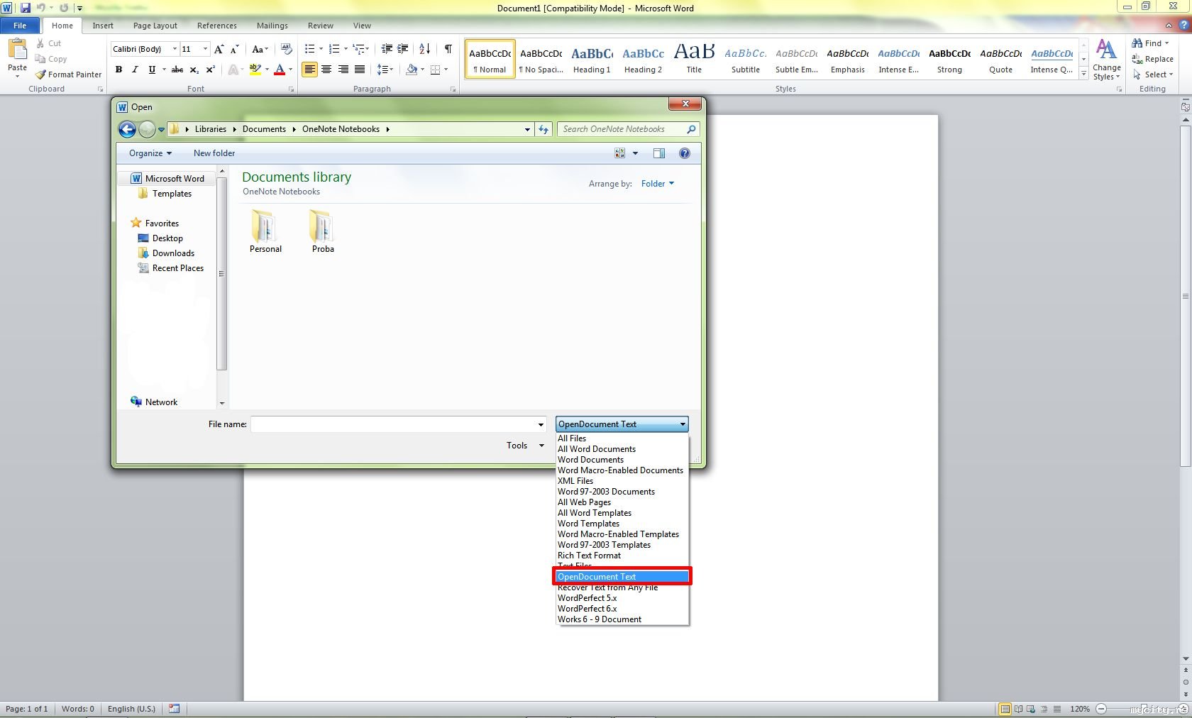The image size is (1192, 718).
Task: Switch to the Page Layout ribbon tab
Action: (x=155, y=26)
